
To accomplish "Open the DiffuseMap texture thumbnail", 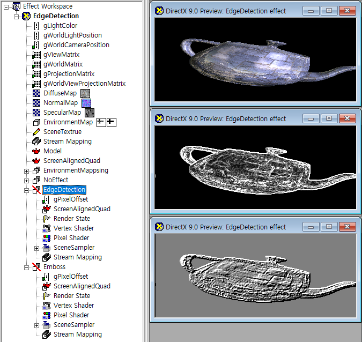I will pos(85,93).
